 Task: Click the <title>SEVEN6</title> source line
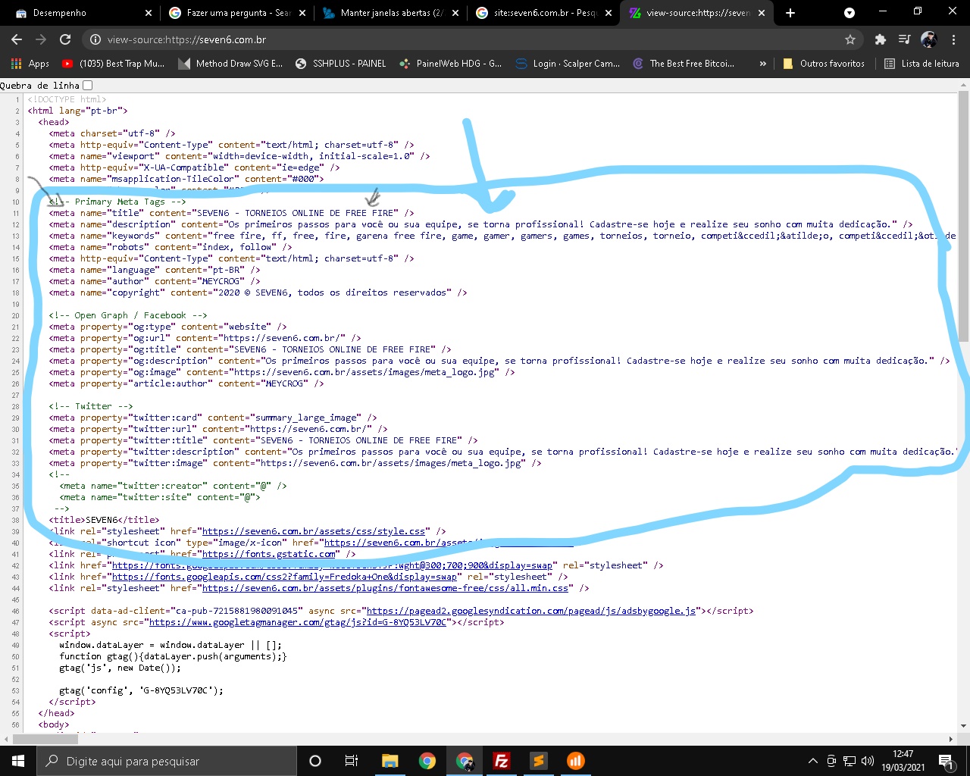[105, 520]
